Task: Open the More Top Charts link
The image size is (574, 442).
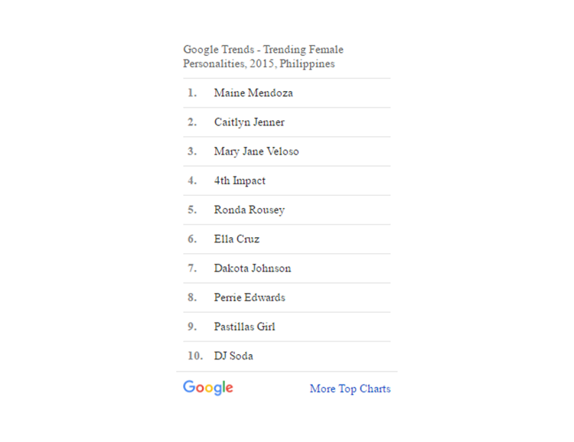Action: [x=350, y=388]
